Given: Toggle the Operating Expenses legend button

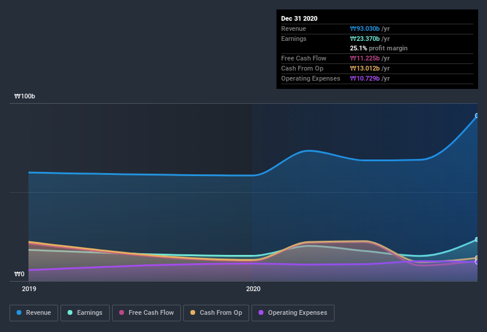Looking at the screenshot, I should pos(292,313).
